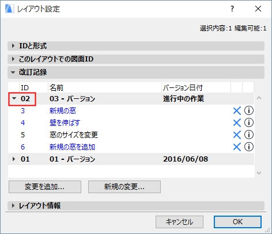Click the 新規の変更... button
Image resolution: width=272 pixels, height=234 pixels.
124,187
